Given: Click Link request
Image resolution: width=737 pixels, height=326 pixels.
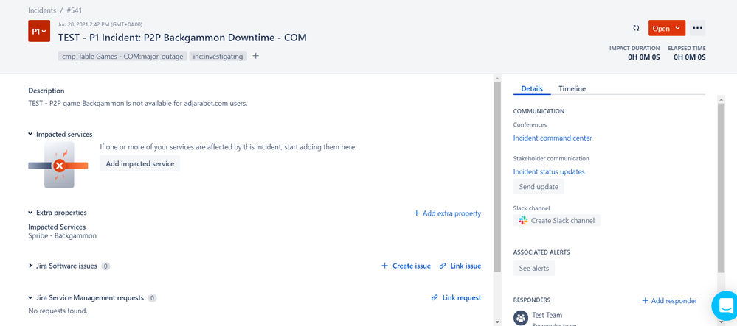Looking at the screenshot, I should point(456,298).
